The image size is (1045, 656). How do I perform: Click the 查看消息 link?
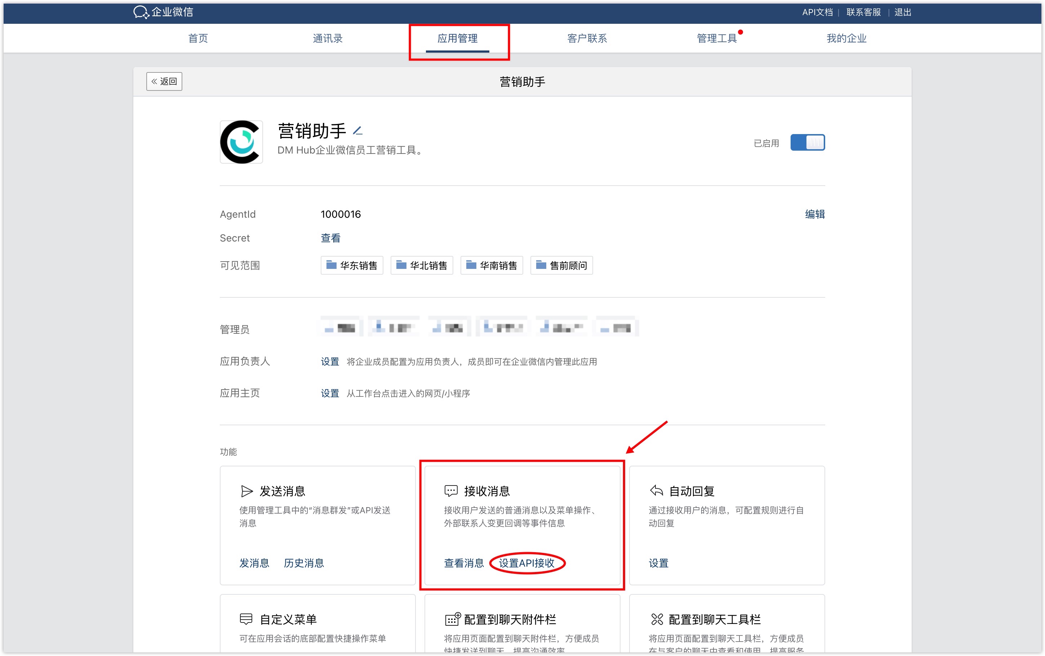pyautogui.click(x=463, y=563)
